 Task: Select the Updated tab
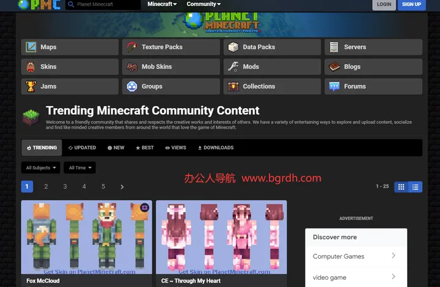coord(82,148)
